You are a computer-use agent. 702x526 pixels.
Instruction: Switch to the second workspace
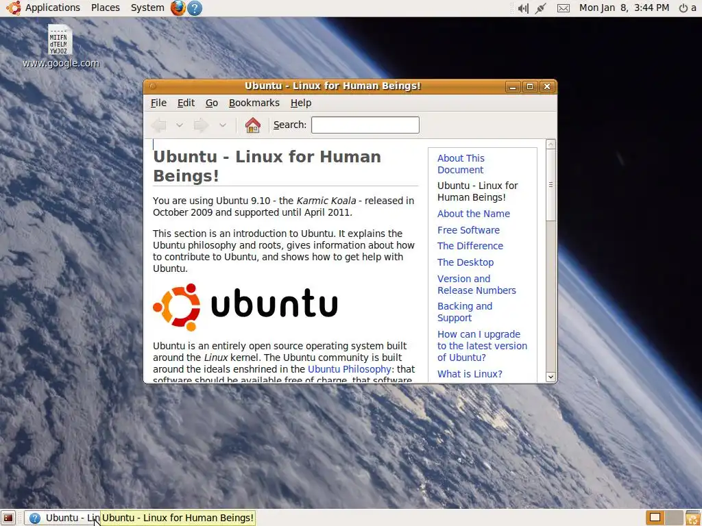674,518
